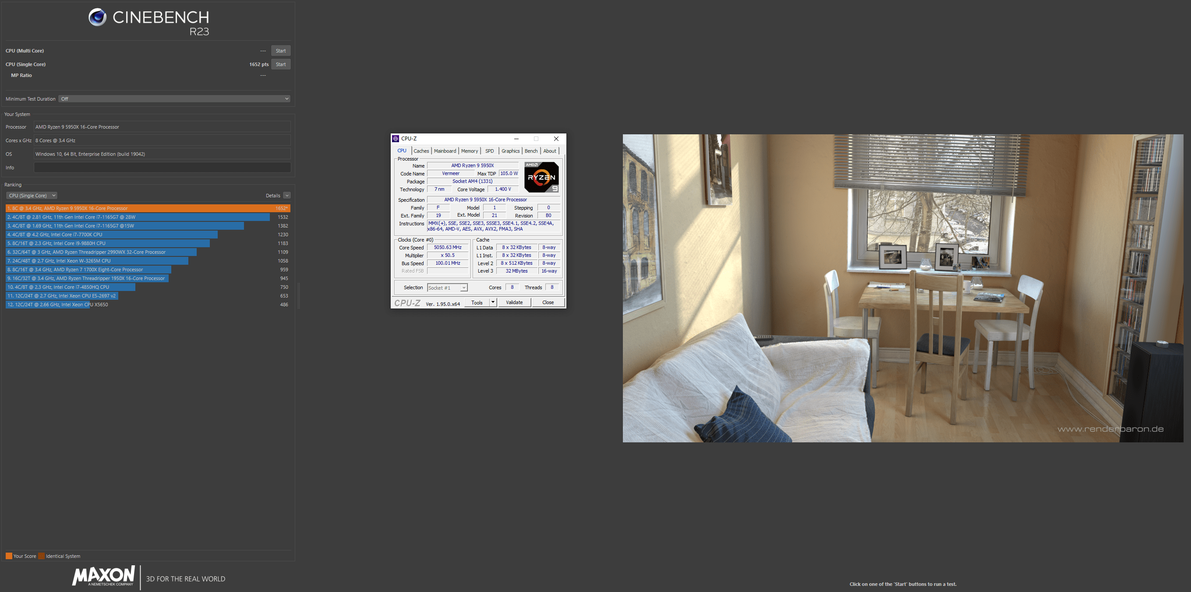Open the CPU (Single Core) ranking dropdown
Image resolution: width=1191 pixels, height=592 pixels.
32,195
